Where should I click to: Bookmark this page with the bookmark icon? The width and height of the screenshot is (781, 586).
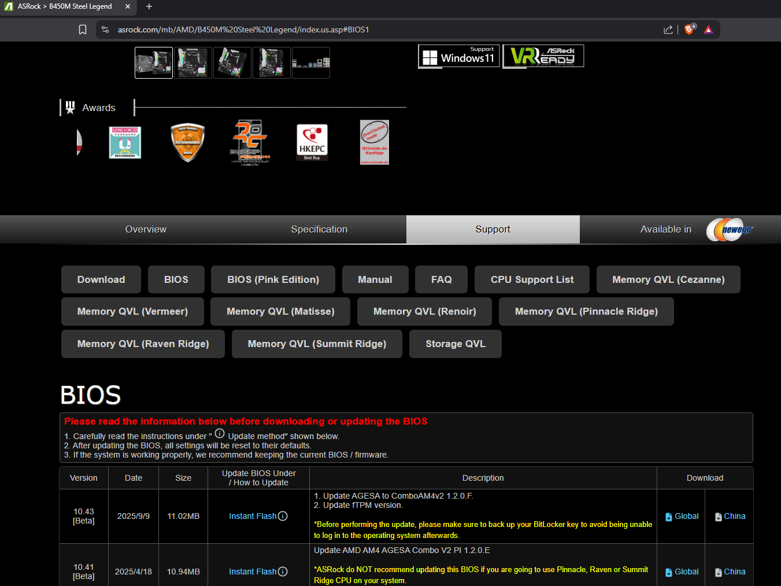click(83, 30)
